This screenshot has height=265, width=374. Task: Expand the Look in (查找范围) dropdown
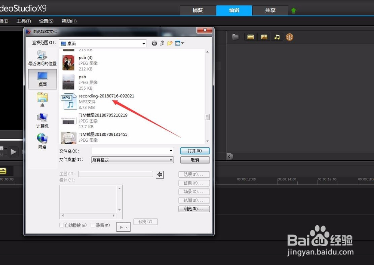[x=144, y=43]
